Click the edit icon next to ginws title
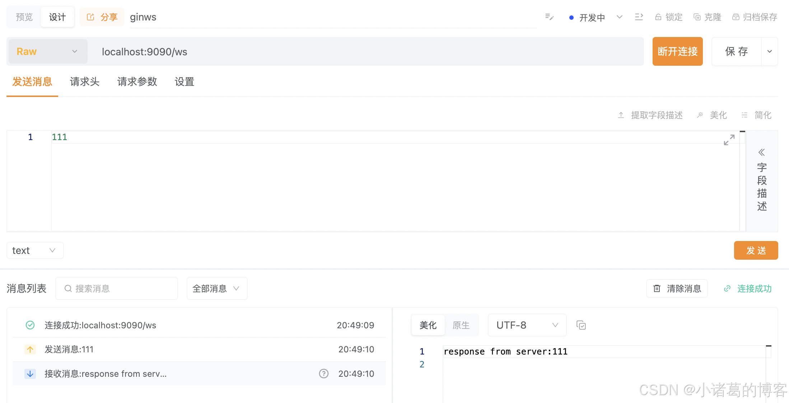This screenshot has width=789, height=403. [549, 17]
